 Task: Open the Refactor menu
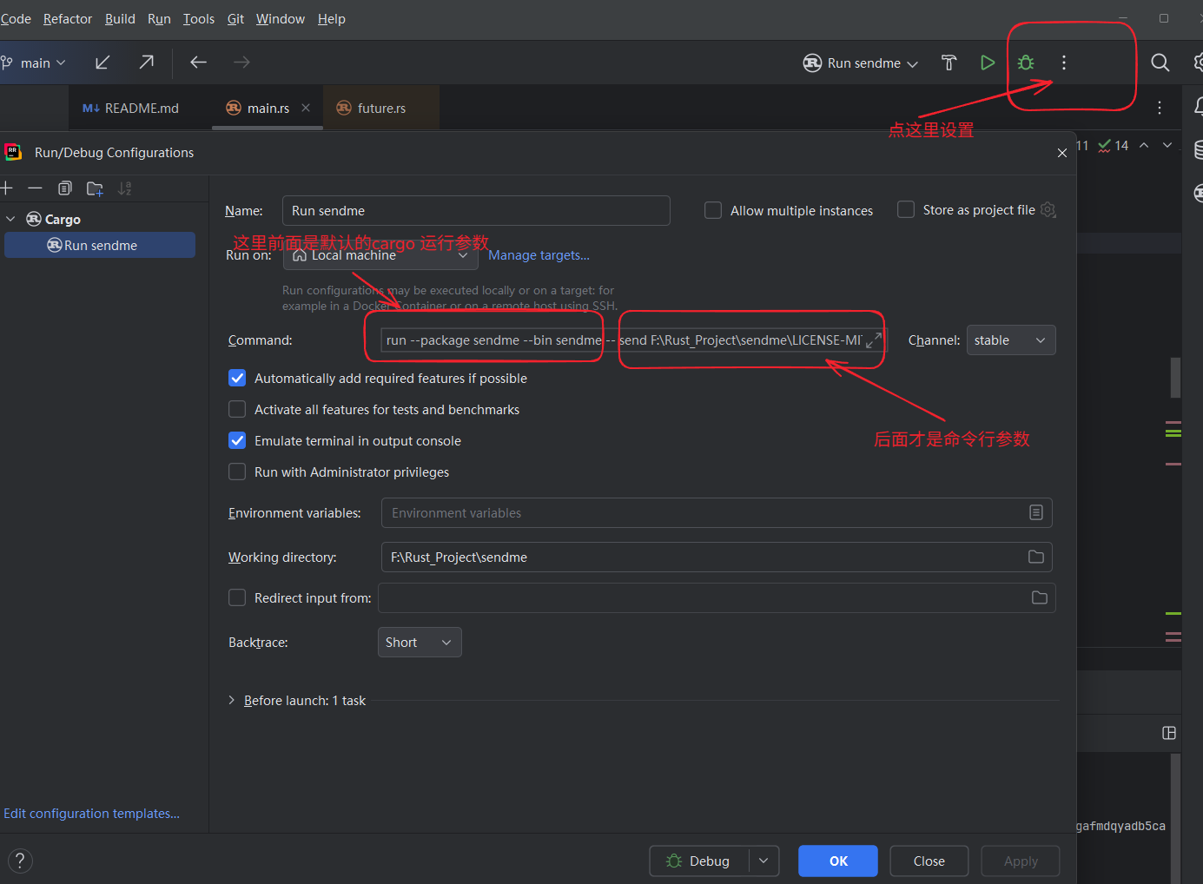(68, 18)
